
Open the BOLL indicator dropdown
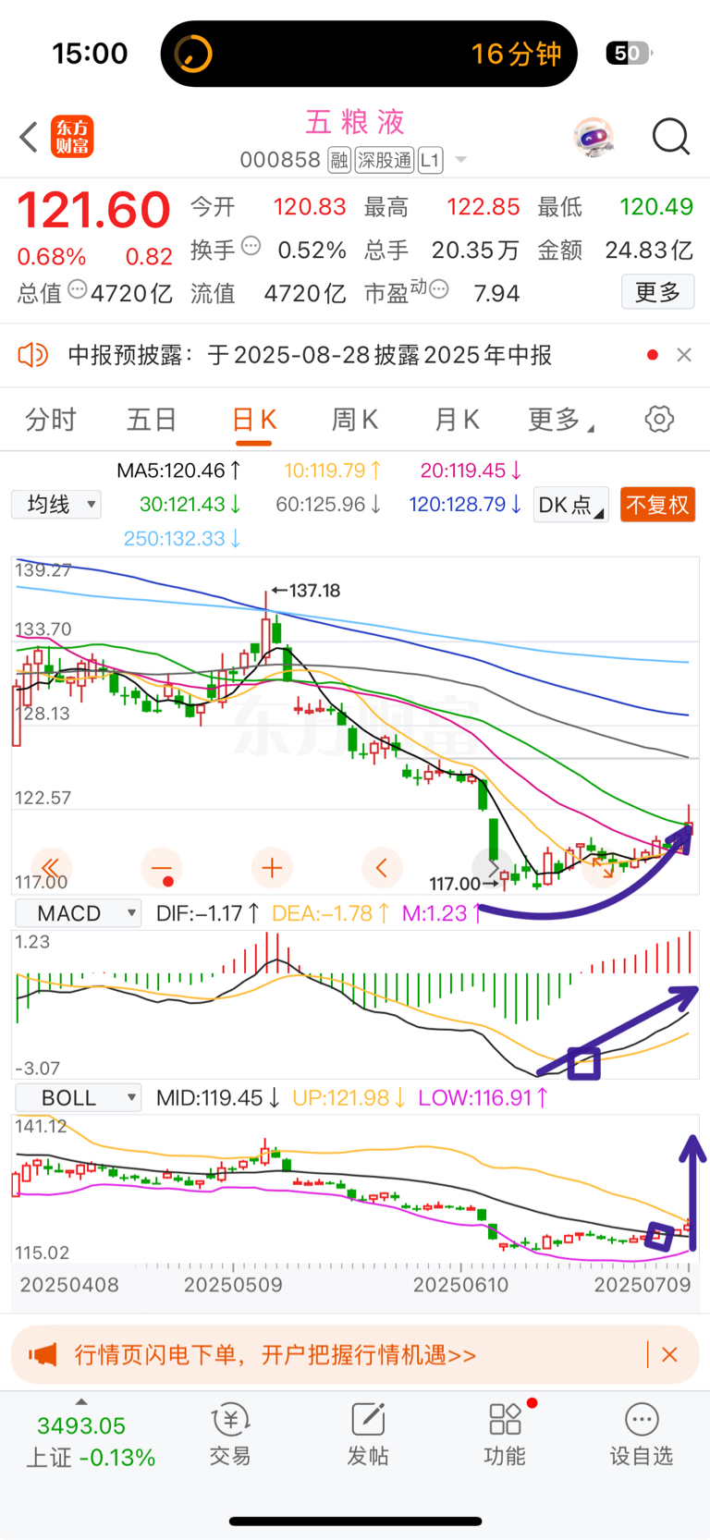(79, 1097)
